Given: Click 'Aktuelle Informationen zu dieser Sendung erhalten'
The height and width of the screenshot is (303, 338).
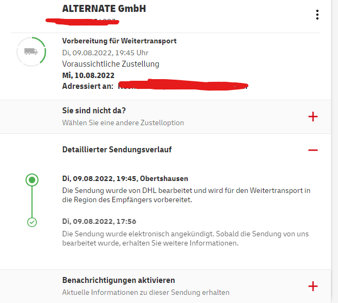Looking at the screenshot, I should (x=146, y=293).
